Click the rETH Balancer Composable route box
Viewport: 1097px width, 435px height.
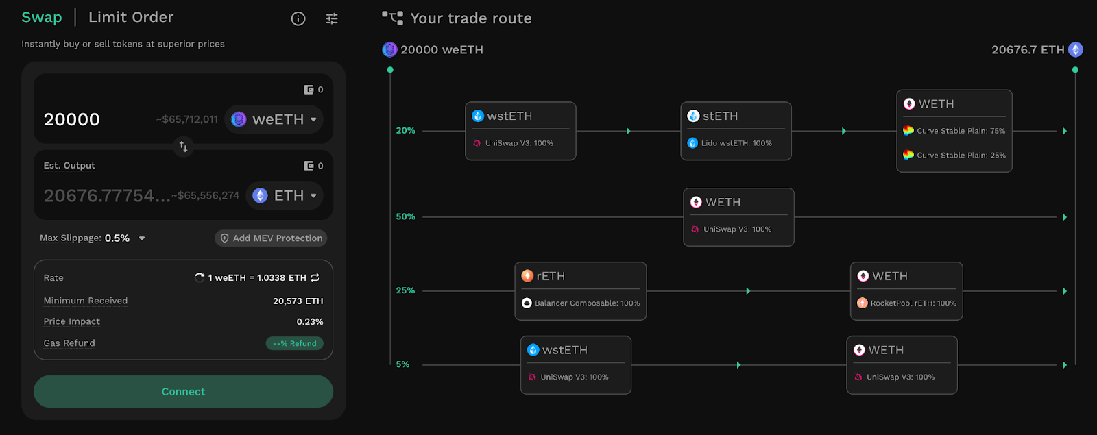[580, 290]
